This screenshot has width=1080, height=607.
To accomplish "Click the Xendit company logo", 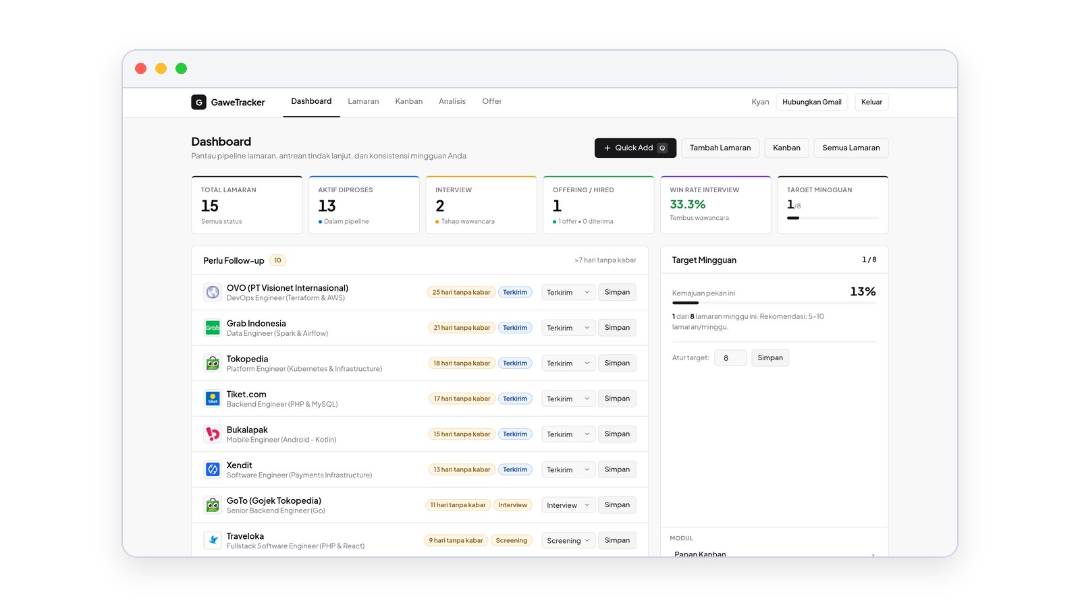I will pos(213,469).
